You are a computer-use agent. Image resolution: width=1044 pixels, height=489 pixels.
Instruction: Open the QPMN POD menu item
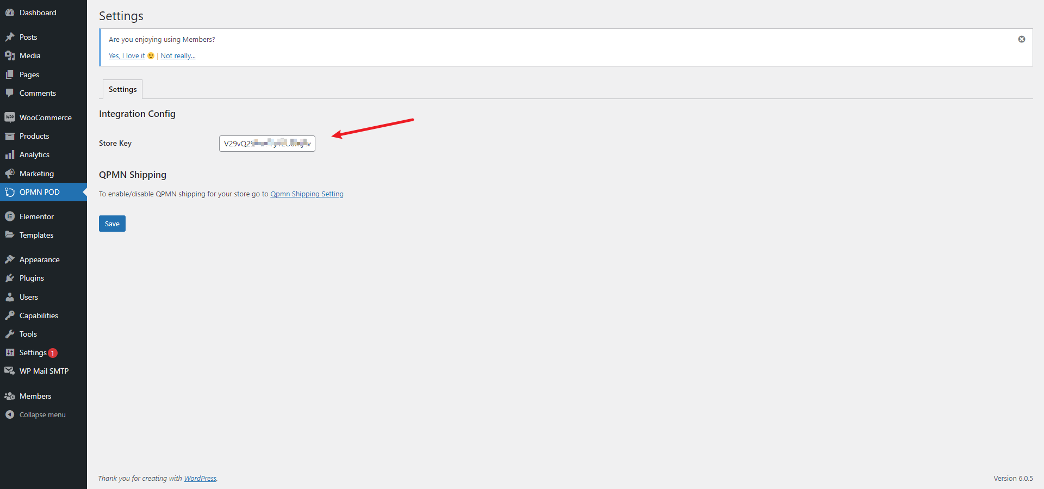pos(40,192)
